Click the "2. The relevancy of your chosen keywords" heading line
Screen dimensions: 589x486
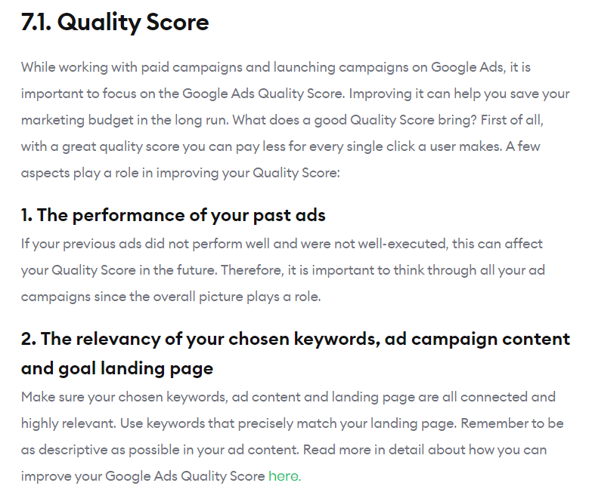point(295,339)
